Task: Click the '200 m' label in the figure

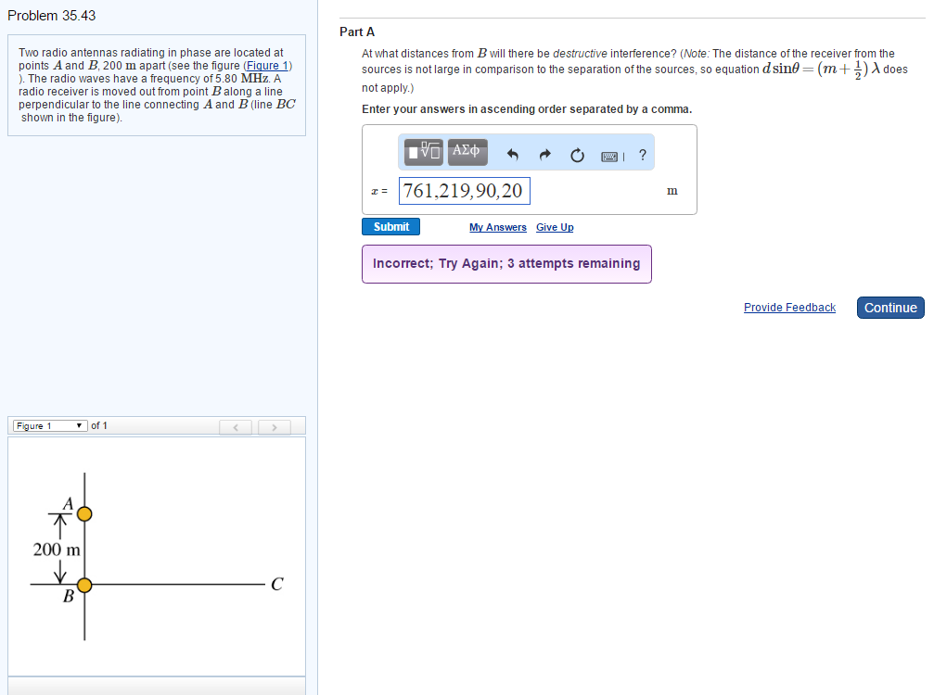Action: pyautogui.click(x=57, y=550)
